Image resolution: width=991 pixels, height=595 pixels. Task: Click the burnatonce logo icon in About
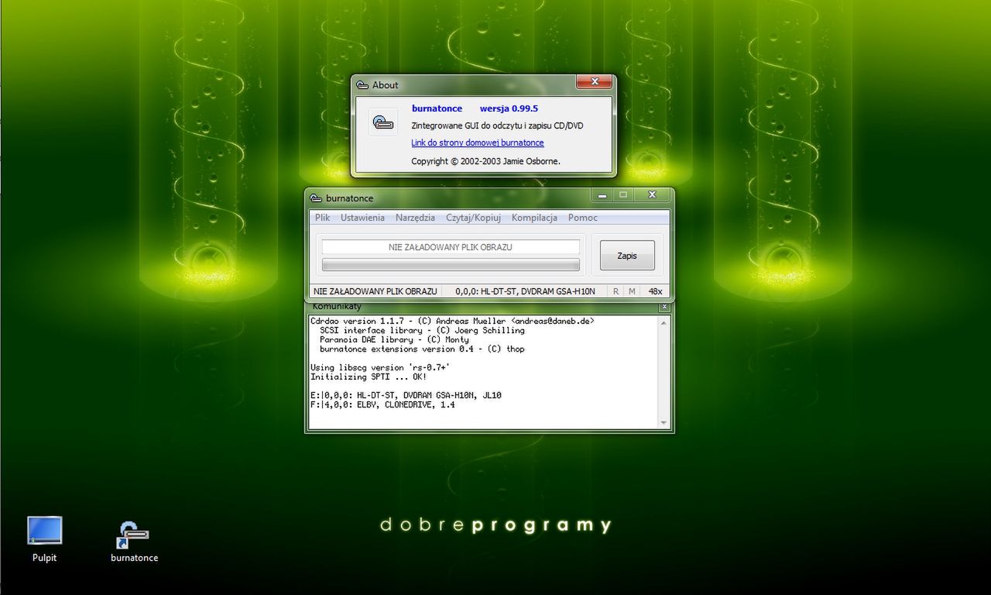(x=382, y=122)
